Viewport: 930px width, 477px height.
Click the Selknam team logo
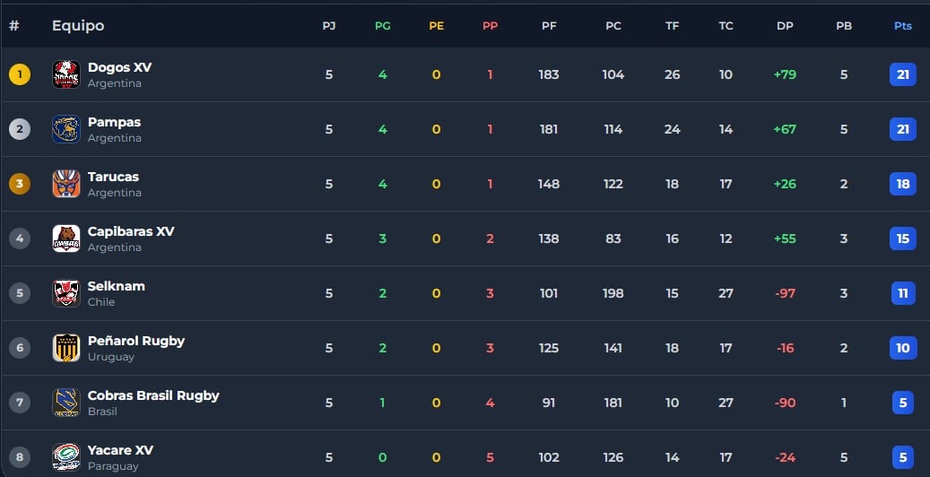click(x=66, y=293)
